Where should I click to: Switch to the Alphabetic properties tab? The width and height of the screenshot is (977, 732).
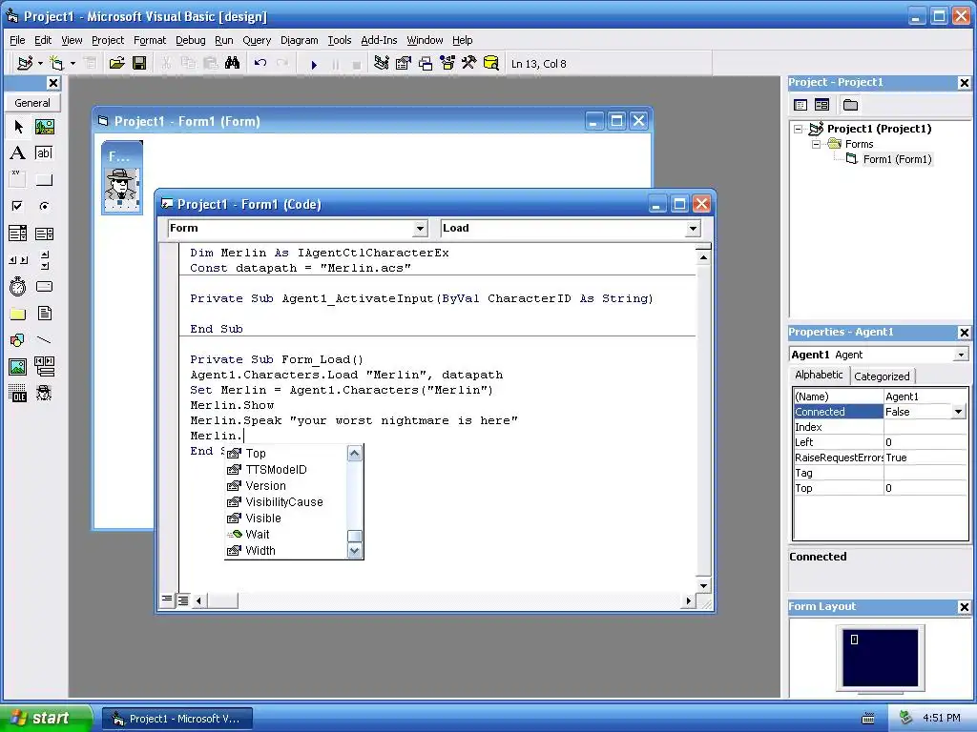(x=819, y=375)
